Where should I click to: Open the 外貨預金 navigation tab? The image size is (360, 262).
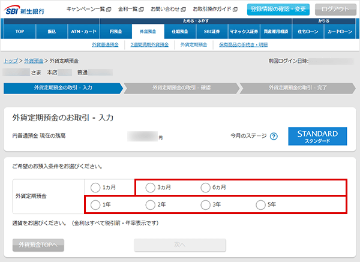pyautogui.click(x=143, y=31)
